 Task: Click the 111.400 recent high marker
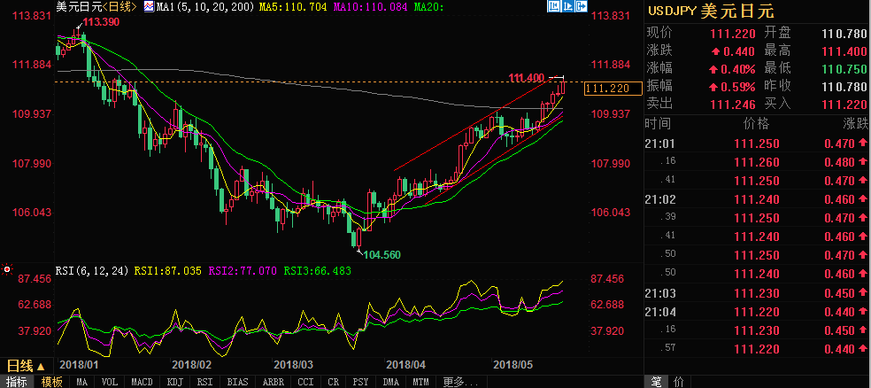click(x=526, y=77)
